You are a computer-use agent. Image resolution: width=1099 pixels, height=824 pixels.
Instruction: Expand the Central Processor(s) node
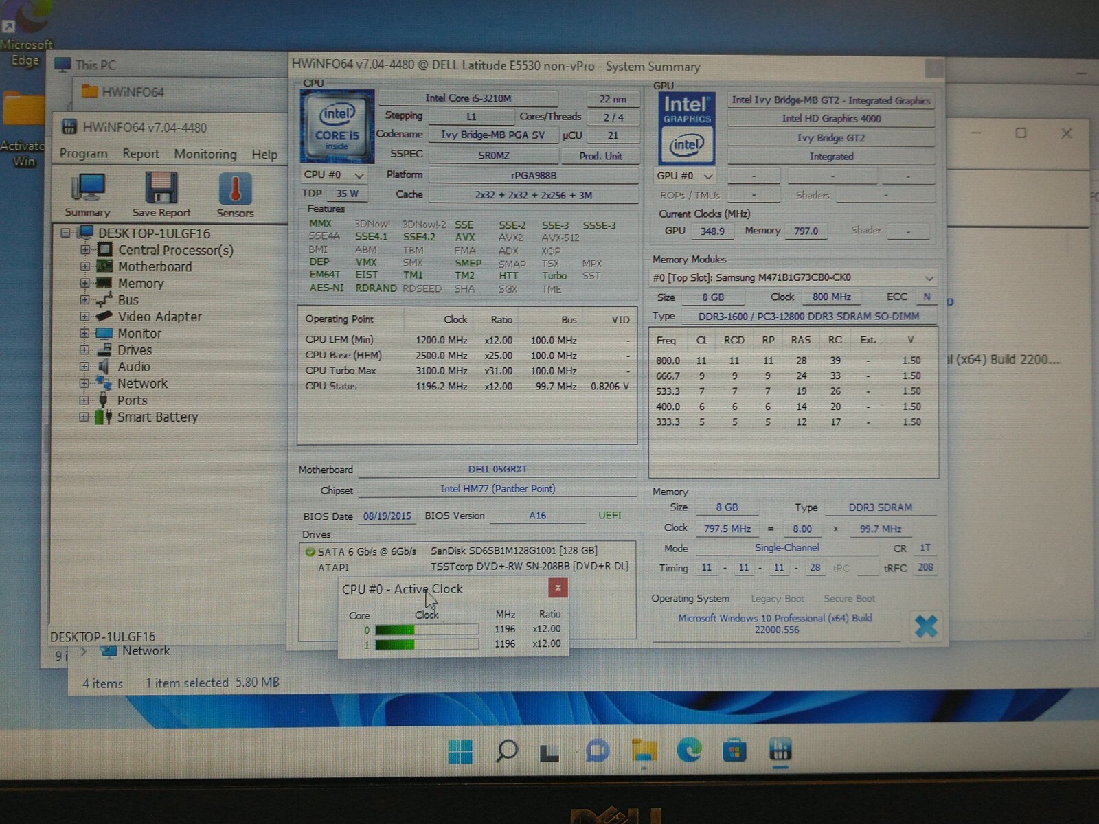84,250
